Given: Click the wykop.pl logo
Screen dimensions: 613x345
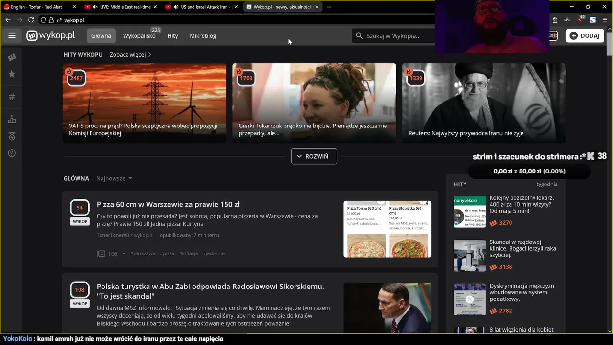Looking at the screenshot, I should 51,35.
